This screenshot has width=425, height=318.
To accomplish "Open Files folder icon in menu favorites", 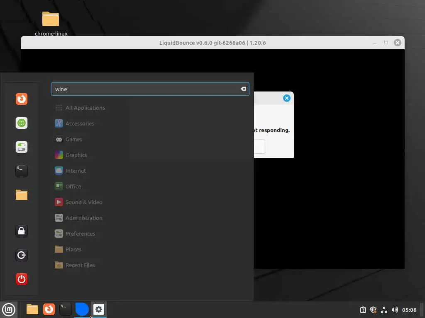I will [x=22, y=195].
